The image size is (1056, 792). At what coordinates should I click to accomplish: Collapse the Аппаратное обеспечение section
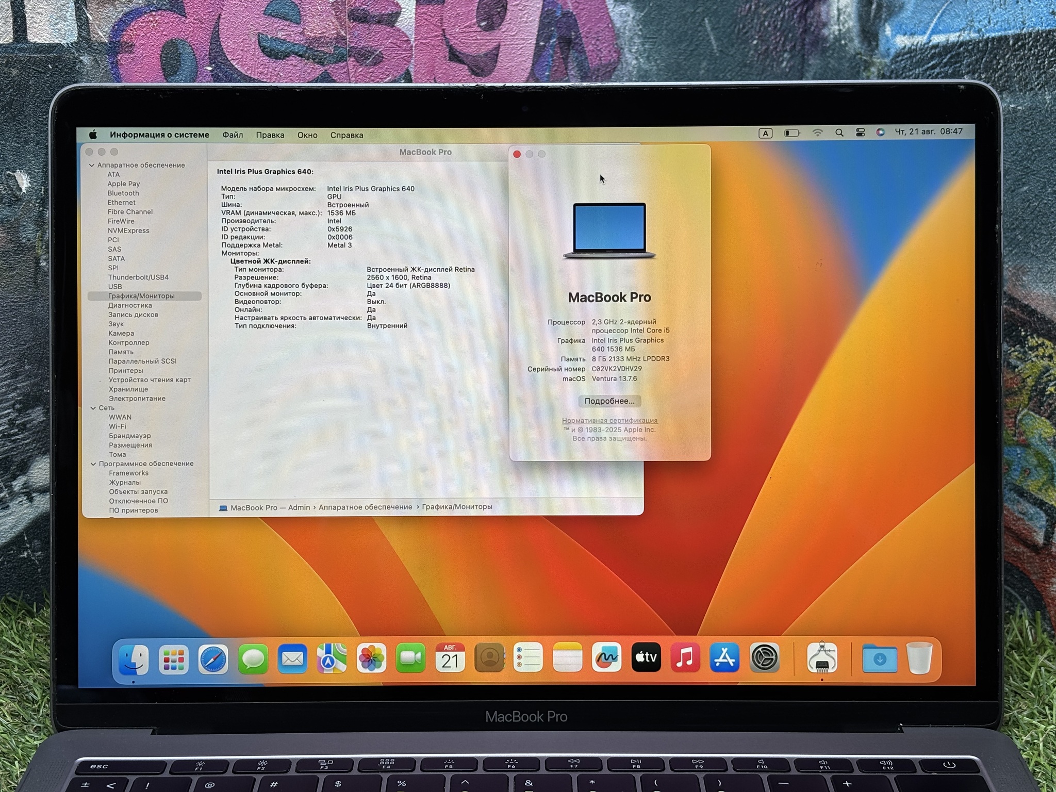point(92,166)
